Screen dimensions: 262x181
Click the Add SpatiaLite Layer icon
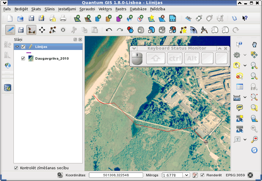tap(109, 18)
